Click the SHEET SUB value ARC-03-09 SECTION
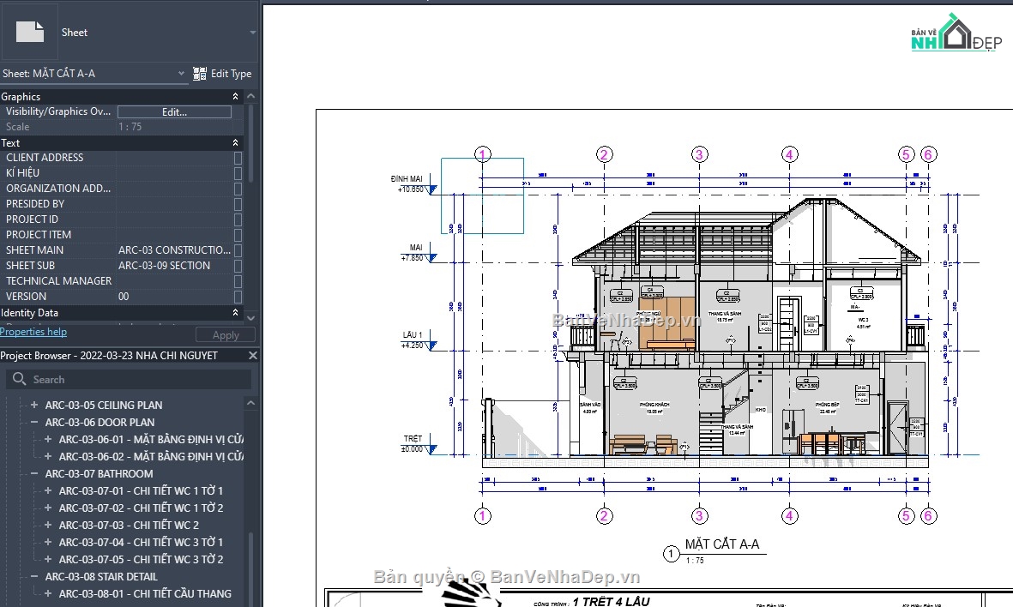 (x=164, y=266)
